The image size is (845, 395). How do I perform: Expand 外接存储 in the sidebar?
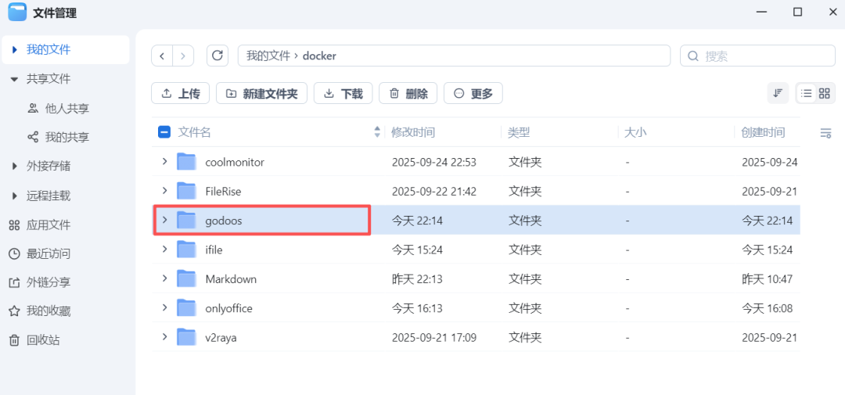pyautogui.click(x=15, y=166)
